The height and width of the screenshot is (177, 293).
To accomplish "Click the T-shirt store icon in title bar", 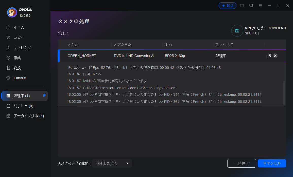I will tap(251, 5).
